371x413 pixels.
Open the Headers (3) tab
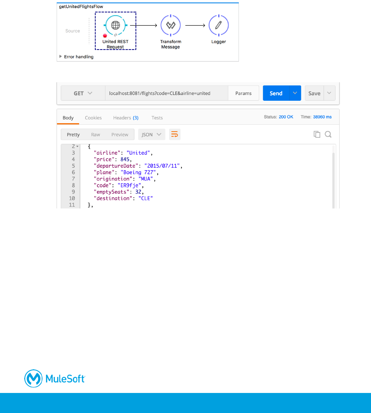(126, 118)
